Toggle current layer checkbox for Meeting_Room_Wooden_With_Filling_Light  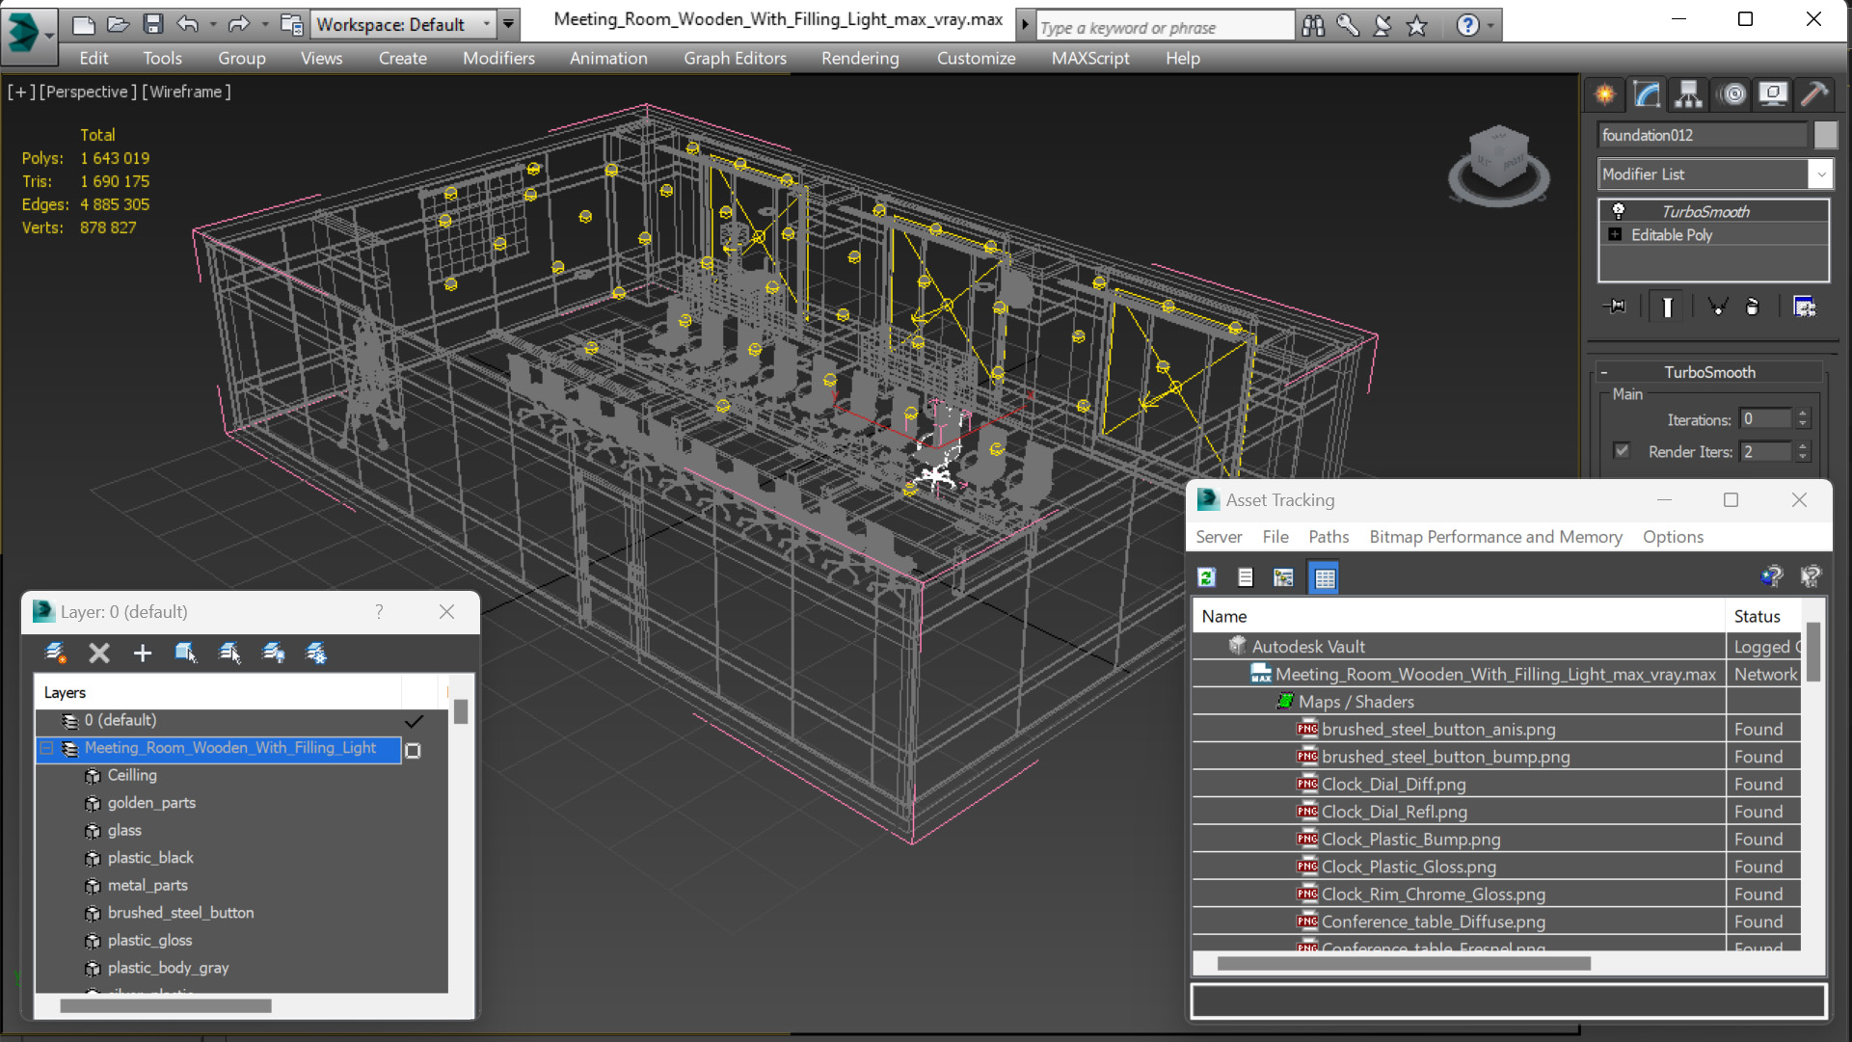click(x=413, y=750)
